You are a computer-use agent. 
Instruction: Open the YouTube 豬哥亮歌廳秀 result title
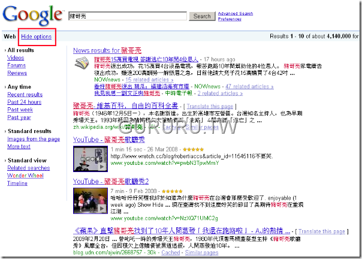pyautogui.click(x=109, y=140)
